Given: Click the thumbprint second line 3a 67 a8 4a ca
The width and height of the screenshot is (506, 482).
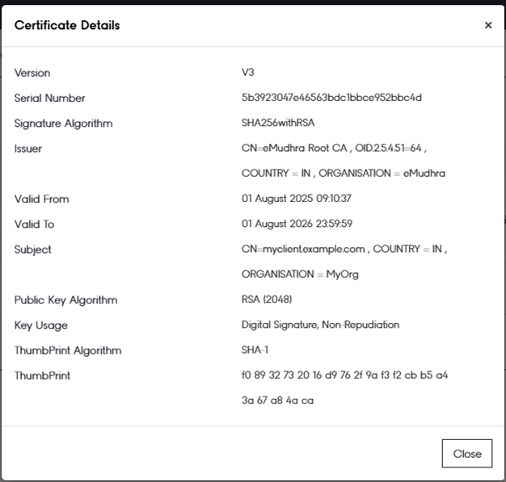Looking at the screenshot, I should click(x=277, y=400).
